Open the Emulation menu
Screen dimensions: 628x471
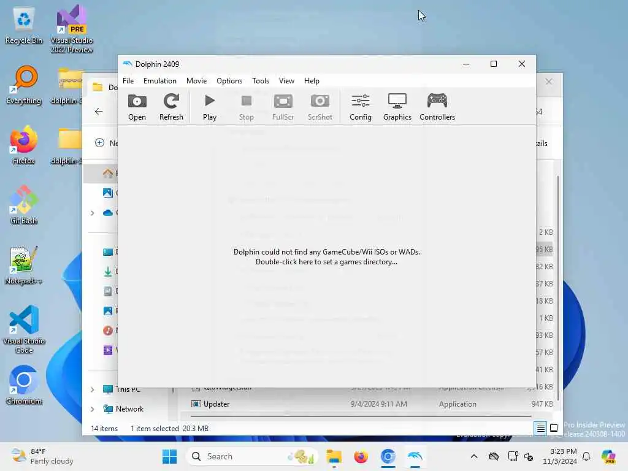pos(160,81)
